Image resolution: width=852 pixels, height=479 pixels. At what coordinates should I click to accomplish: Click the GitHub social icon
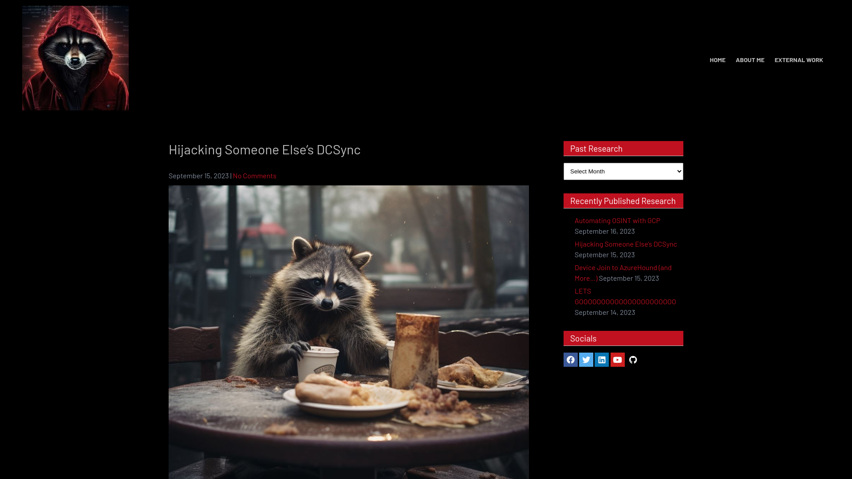pyautogui.click(x=633, y=360)
